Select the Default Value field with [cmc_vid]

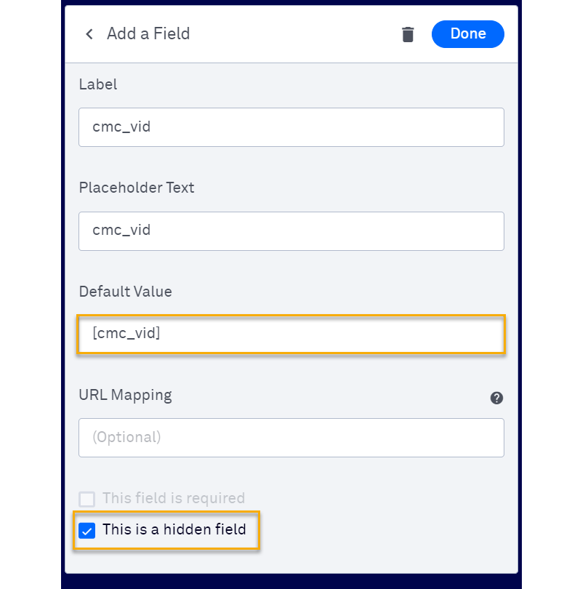tap(291, 334)
